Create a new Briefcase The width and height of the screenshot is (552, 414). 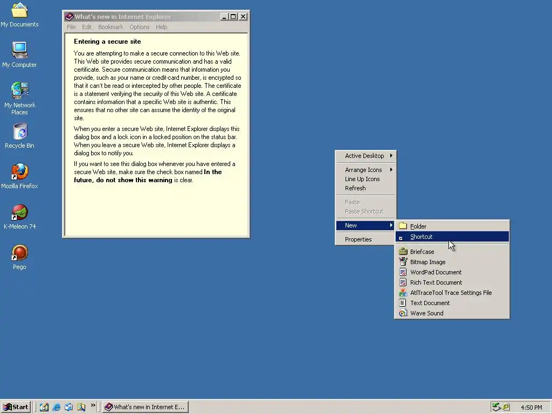point(452,252)
